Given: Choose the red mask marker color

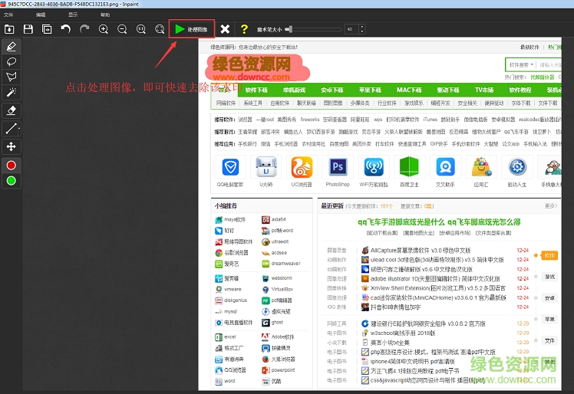Looking at the screenshot, I should click(x=12, y=165).
